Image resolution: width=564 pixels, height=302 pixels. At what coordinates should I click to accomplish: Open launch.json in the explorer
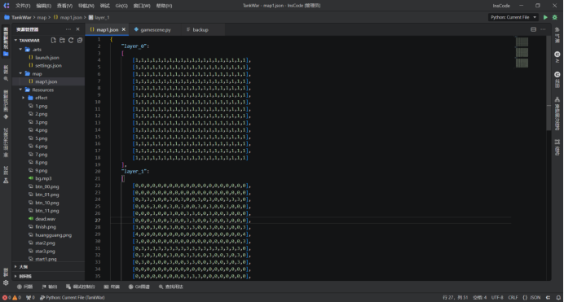tap(49, 58)
